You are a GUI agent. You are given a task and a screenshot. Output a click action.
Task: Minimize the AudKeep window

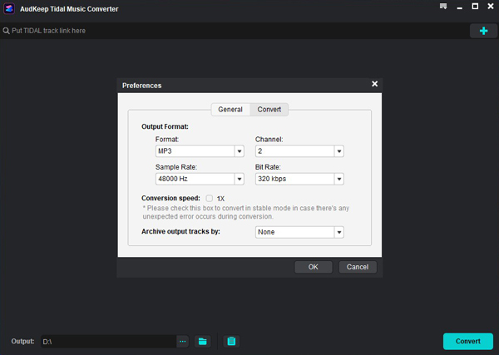[x=459, y=7]
